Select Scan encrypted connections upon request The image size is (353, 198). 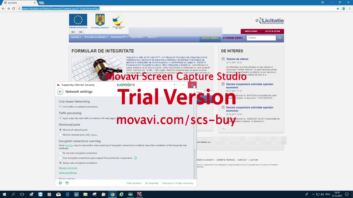click(x=60, y=158)
